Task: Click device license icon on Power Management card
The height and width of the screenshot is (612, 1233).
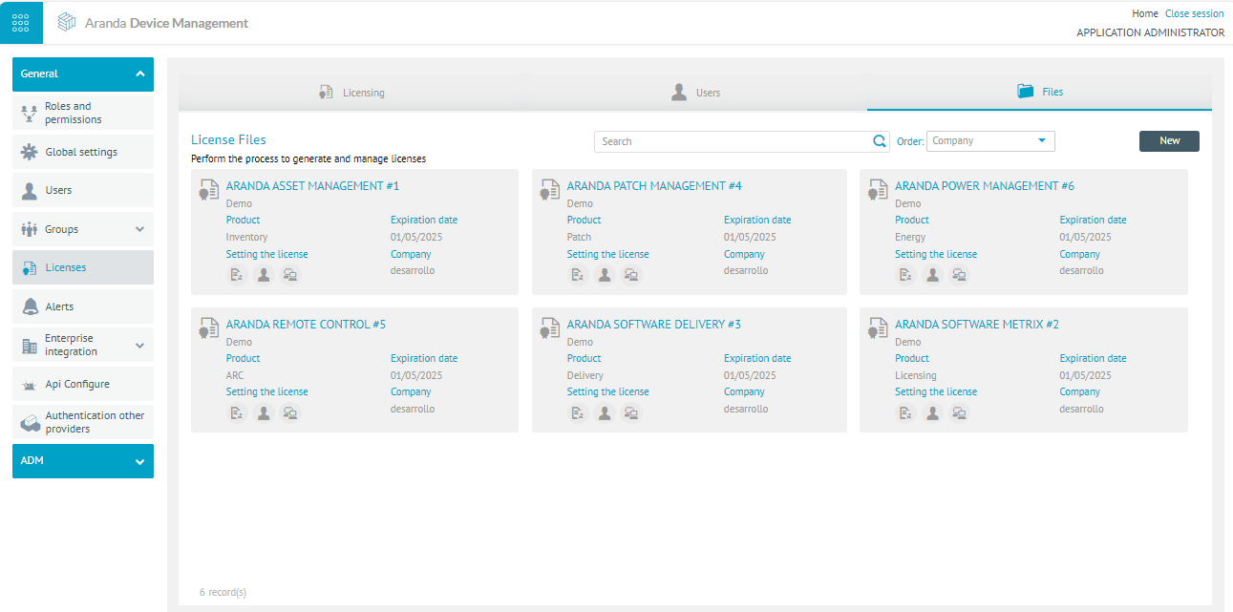Action: click(959, 275)
